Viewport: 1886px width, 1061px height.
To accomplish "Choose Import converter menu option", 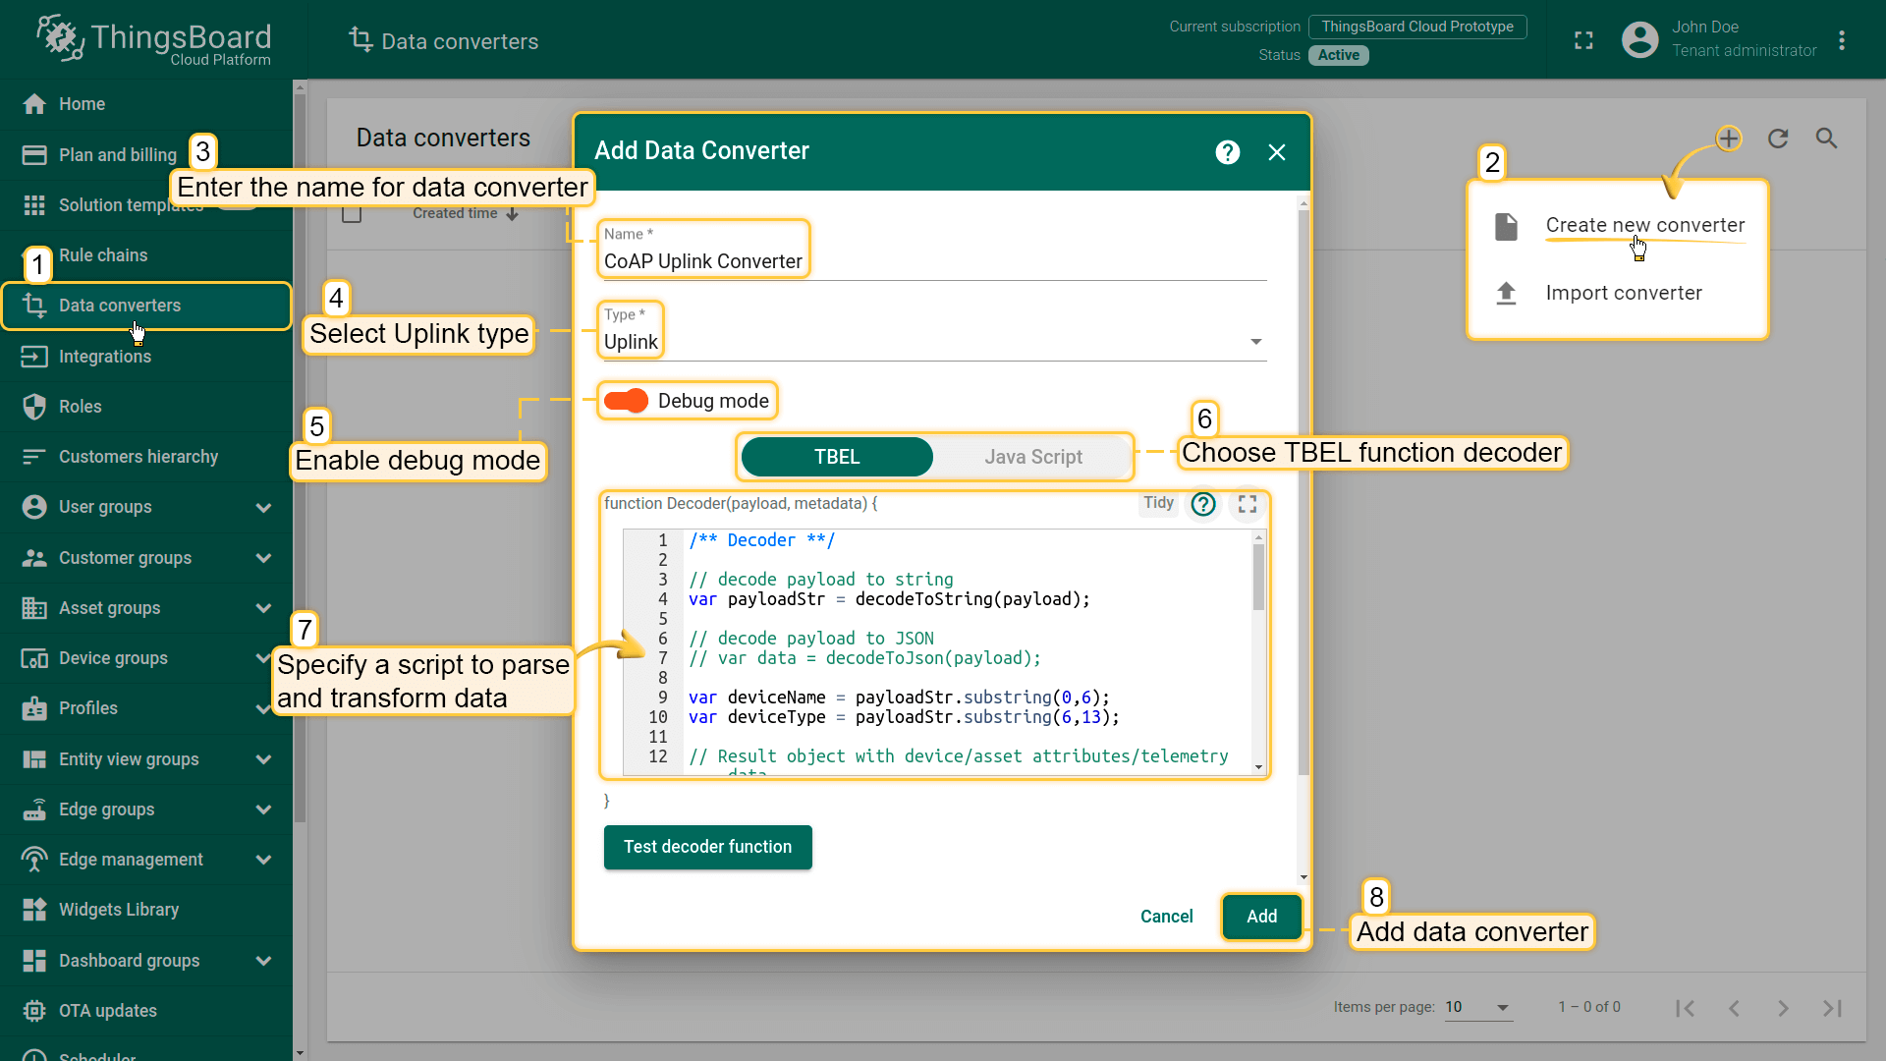I will pos(1623,293).
